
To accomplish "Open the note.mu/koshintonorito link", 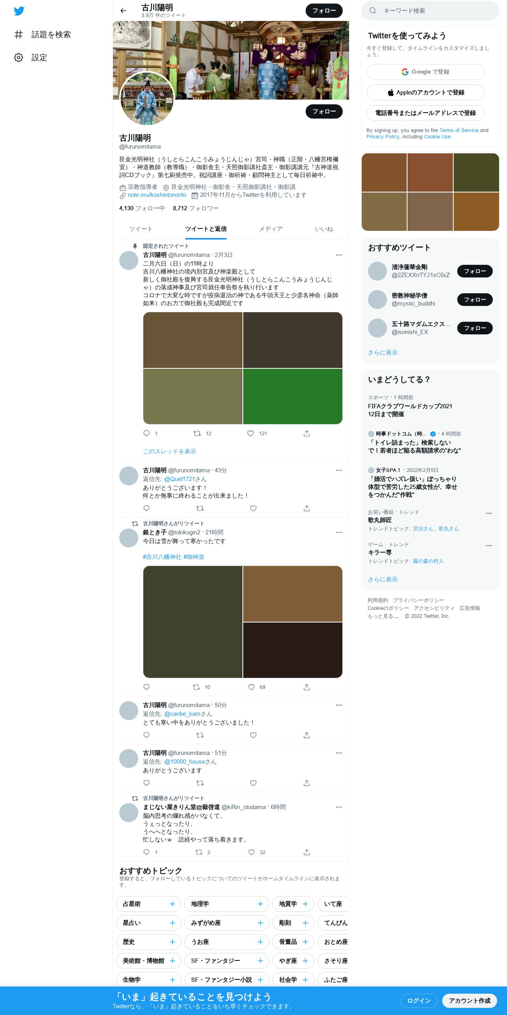I will pyautogui.click(x=157, y=195).
